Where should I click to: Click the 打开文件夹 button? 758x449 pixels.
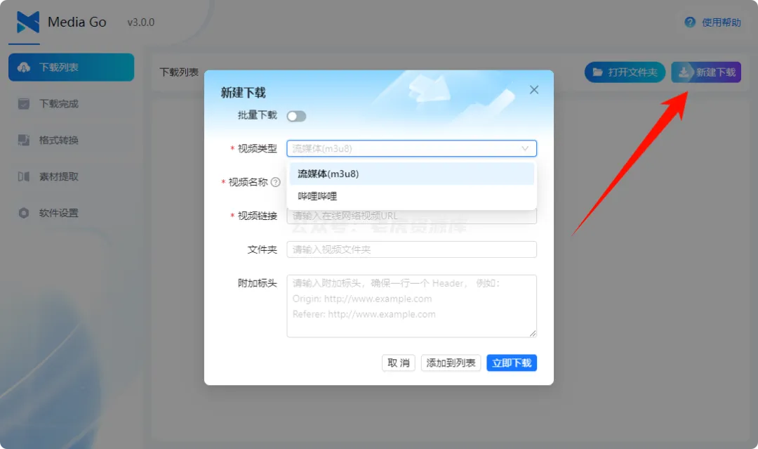coord(625,72)
